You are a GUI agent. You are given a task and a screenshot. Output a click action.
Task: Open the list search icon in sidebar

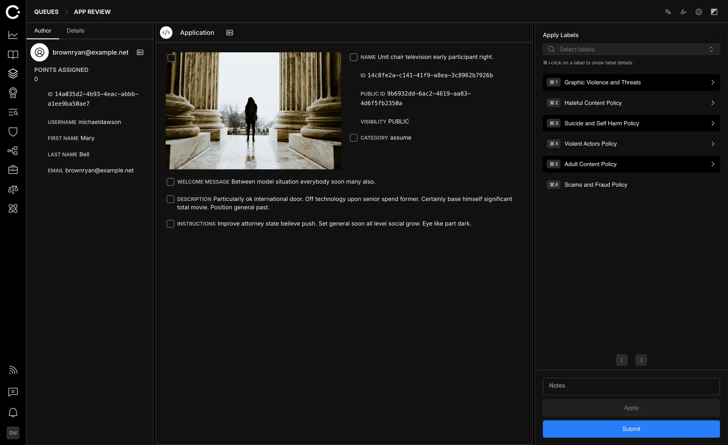[13, 112]
